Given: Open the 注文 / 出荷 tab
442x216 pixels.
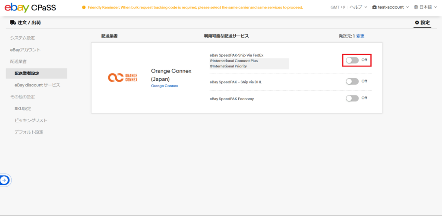Looking at the screenshot, I should coord(25,22).
